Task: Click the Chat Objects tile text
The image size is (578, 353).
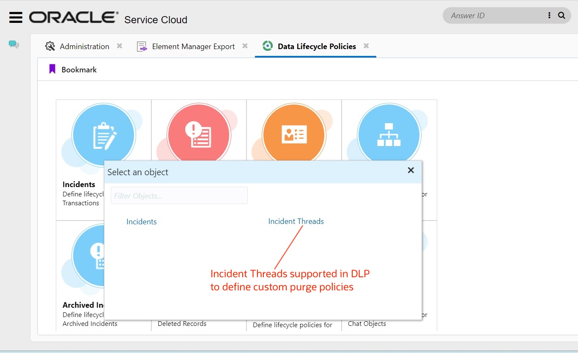Action: point(367,324)
